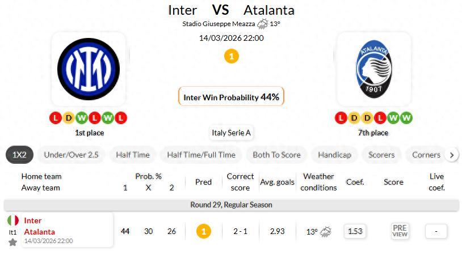Click the Inter team name link in row
Screen dimensions: 462x255
[x=33, y=220]
